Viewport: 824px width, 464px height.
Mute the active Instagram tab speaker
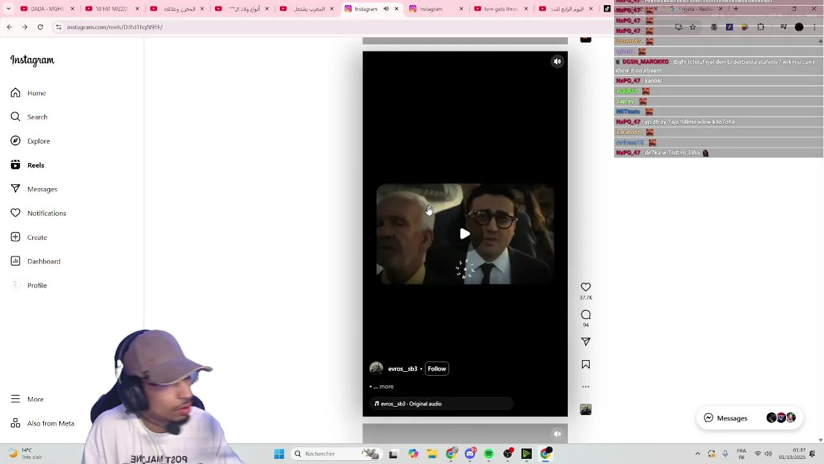click(x=386, y=9)
